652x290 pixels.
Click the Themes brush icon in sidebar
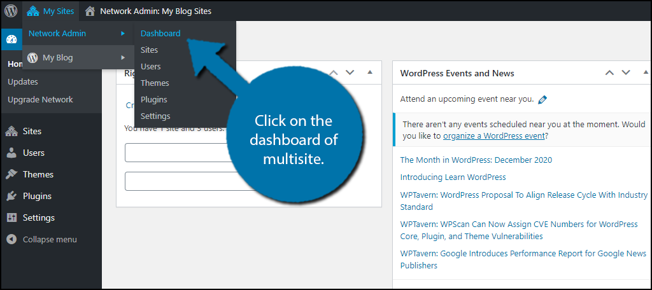pos(11,174)
